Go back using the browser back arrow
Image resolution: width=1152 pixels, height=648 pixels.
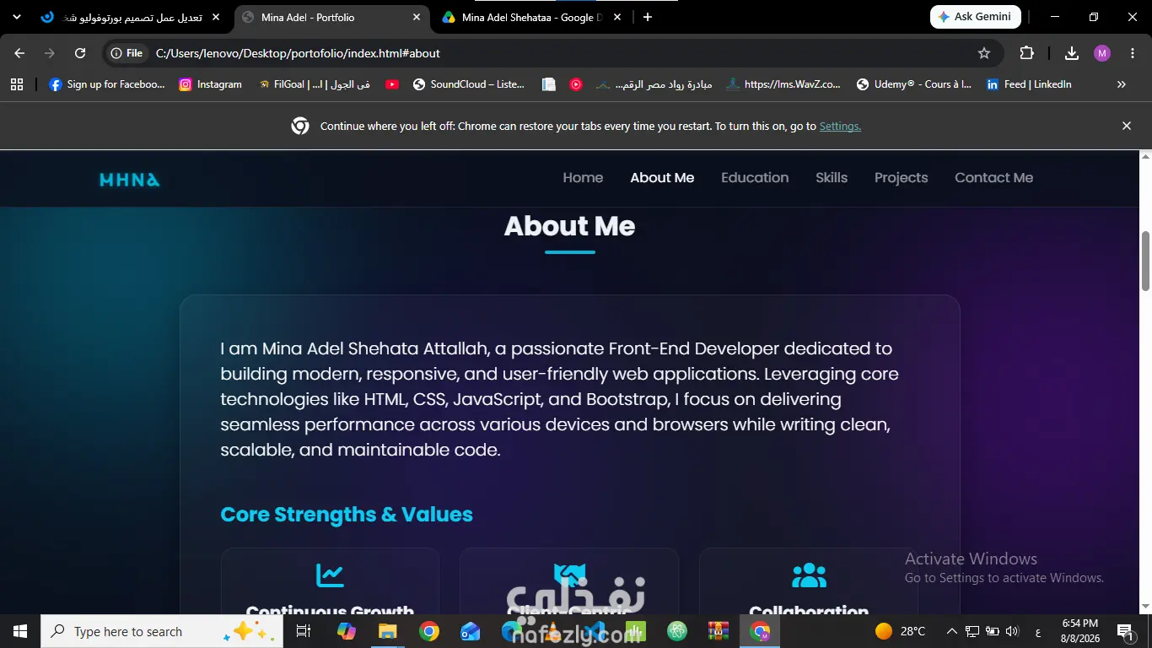click(19, 53)
